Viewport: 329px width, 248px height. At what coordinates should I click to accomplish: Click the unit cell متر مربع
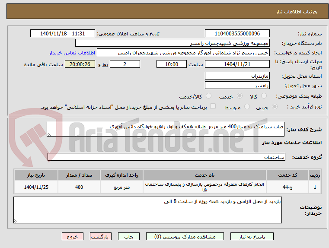click(x=121, y=187)
